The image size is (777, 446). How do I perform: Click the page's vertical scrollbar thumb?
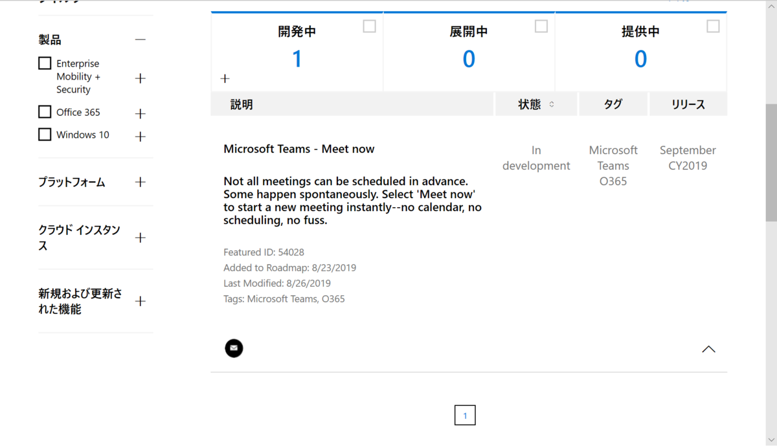(771, 162)
